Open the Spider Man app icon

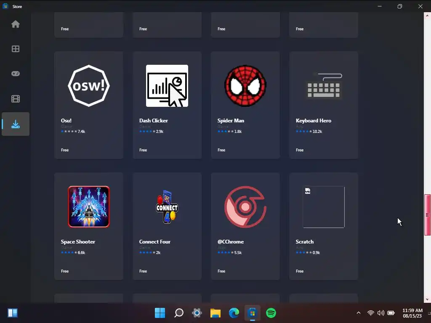(245, 86)
